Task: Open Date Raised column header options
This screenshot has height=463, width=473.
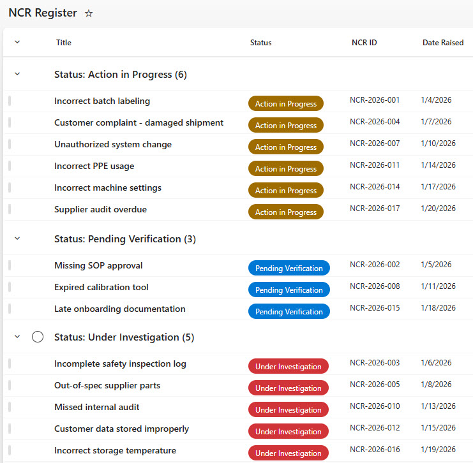Action: (x=443, y=43)
